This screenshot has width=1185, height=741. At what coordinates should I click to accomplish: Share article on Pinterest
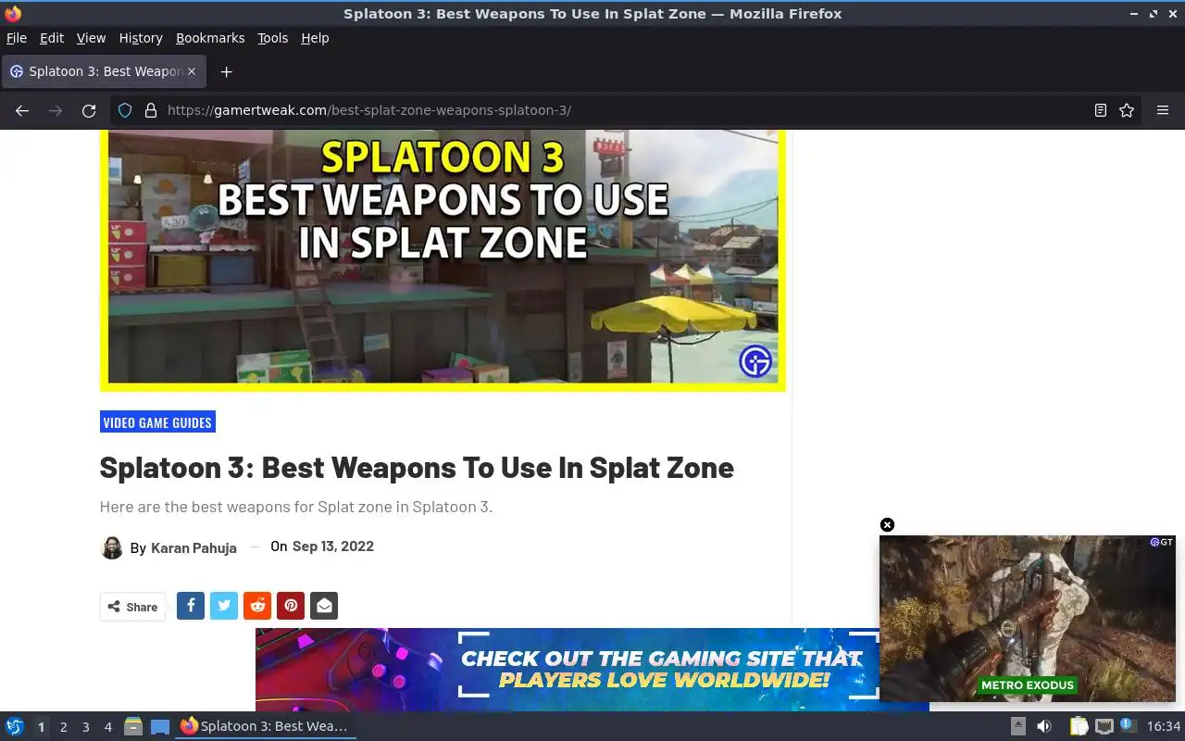tap(291, 606)
